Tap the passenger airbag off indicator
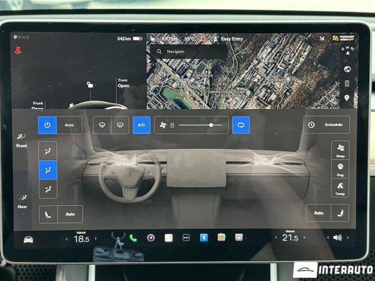This screenshot has width=375, height=281. tap(343, 38)
